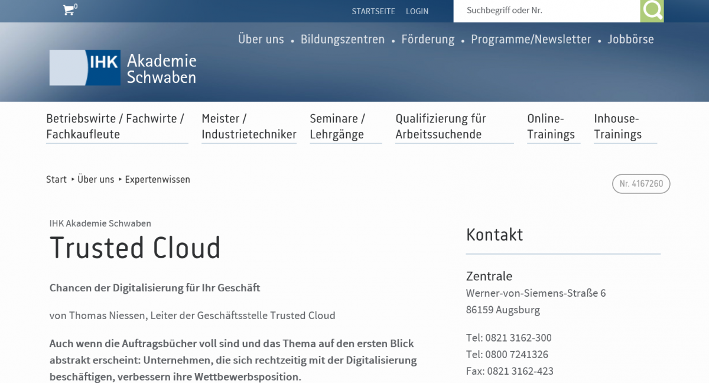This screenshot has width=709, height=383.
Task: Click the Nr. 4167260 badge
Action: pos(640,184)
